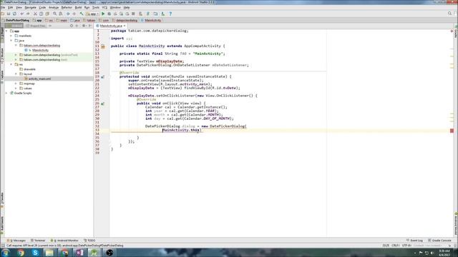Screen dimensions: 458x257
Task: Open Skype from the taskbar
Action: click(35, 253)
